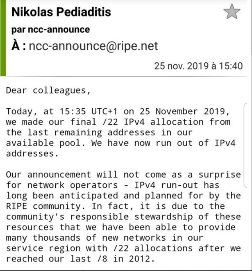Screen dimensions: 252x271
Task: Click the single-word line 'addresses.'
Action: coord(30,153)
